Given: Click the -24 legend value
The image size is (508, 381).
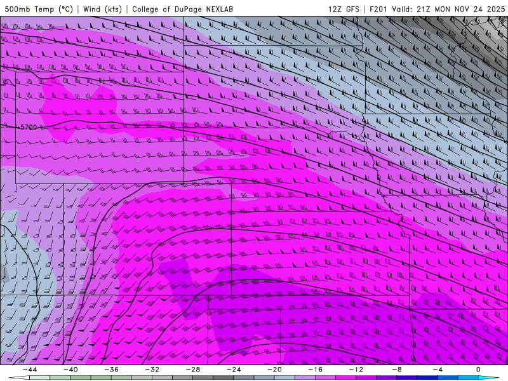Looking at the screenshot, I should [234, 370].
